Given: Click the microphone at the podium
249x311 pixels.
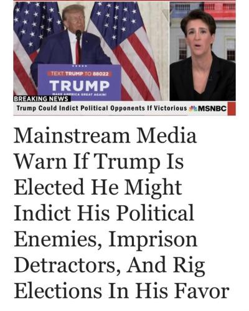Looking at the screenshot, I should click(x=78, y=35).
